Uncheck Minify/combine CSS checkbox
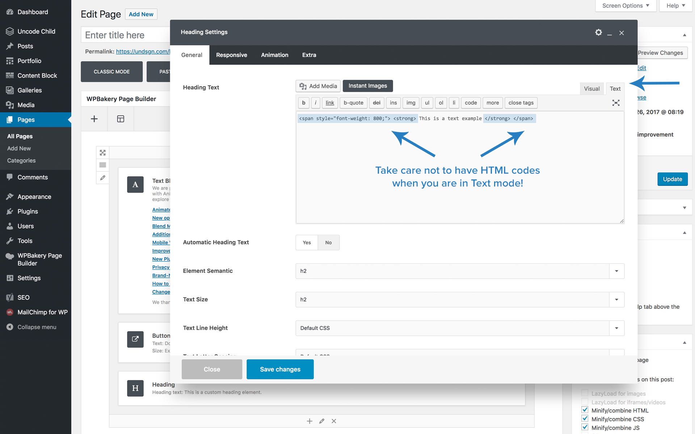The width and height of the screenshot is (695, 434). coord(585,419)
